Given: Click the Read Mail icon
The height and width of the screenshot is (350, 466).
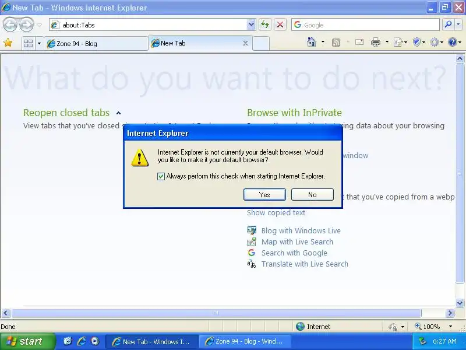Looking at the screenshot, I should [359, 42].
